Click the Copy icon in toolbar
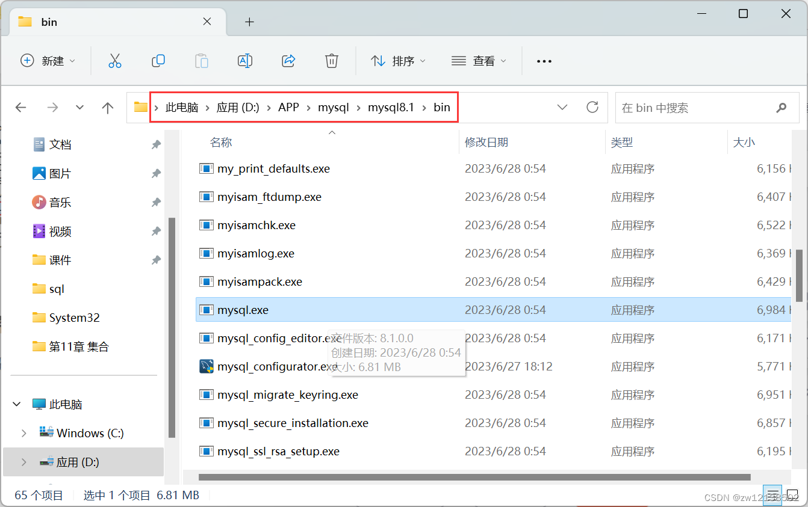Viewport: 808px width, 507px height. [158, 61]
